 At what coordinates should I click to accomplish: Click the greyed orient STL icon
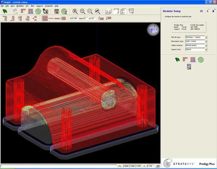[15, 11]
